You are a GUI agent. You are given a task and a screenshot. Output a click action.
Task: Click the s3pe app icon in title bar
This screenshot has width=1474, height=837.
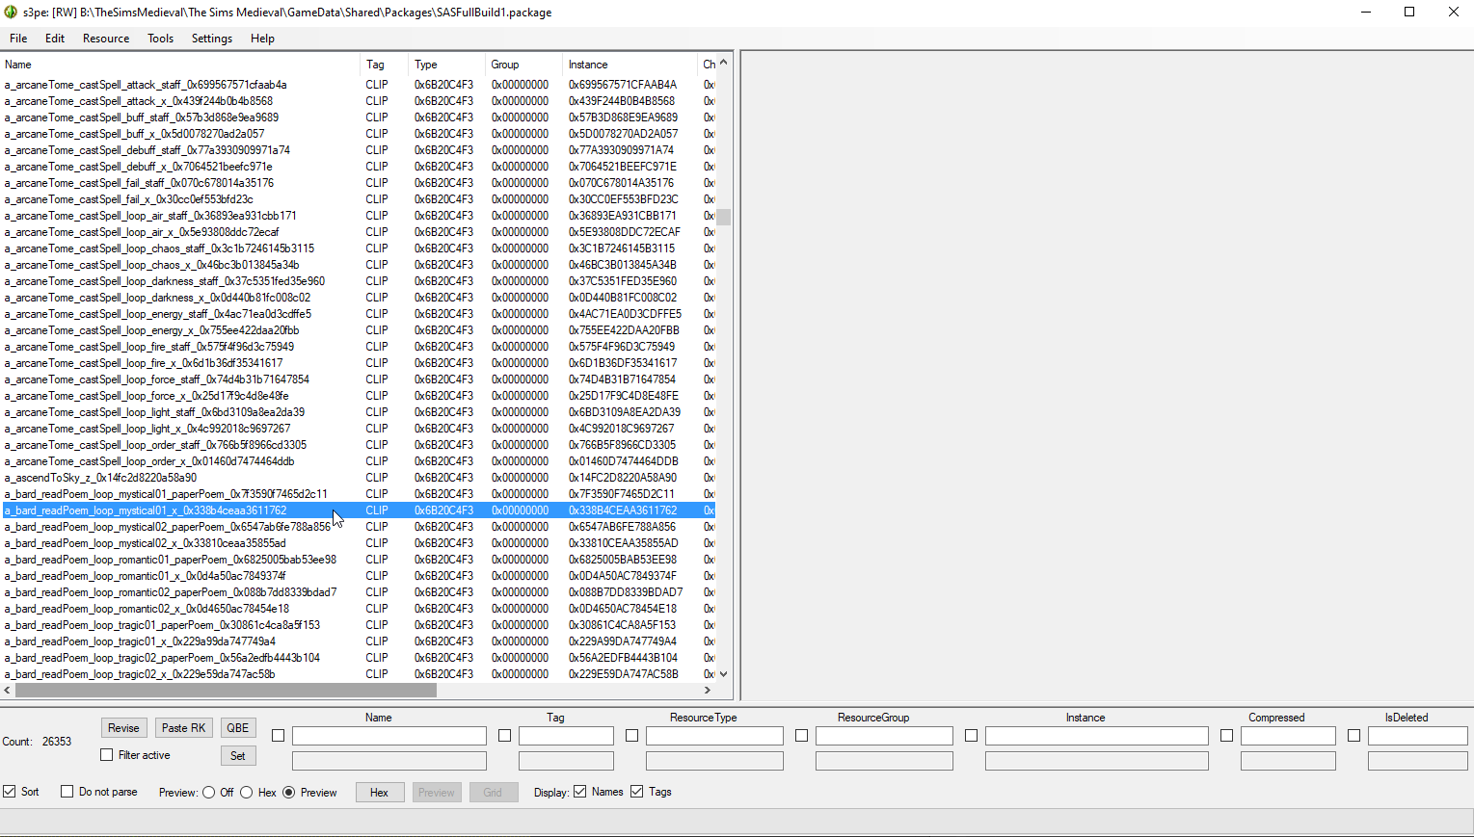[11, 13]
